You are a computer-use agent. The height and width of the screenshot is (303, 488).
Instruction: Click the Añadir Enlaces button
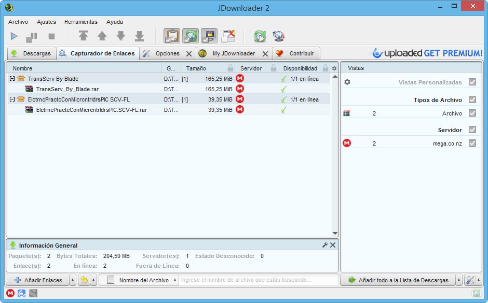click(x=38, y=280)
